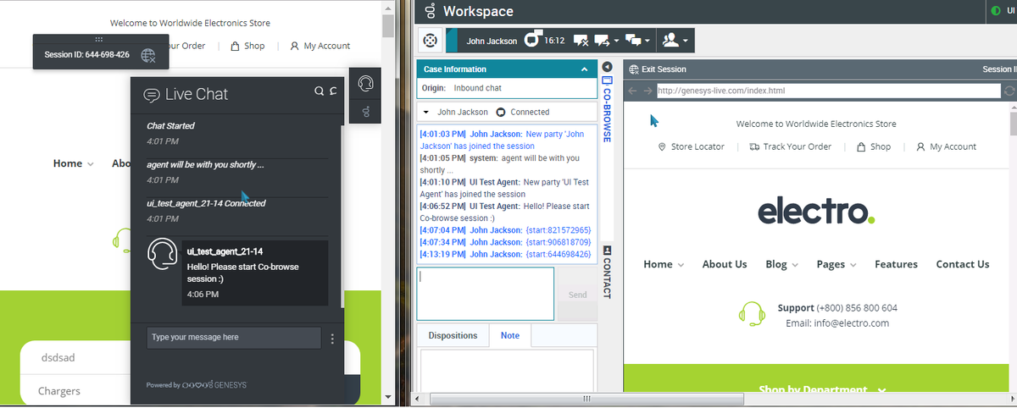Open Features in the co-browse view
Screen dimensions: 1017x408
click(896, 264)
